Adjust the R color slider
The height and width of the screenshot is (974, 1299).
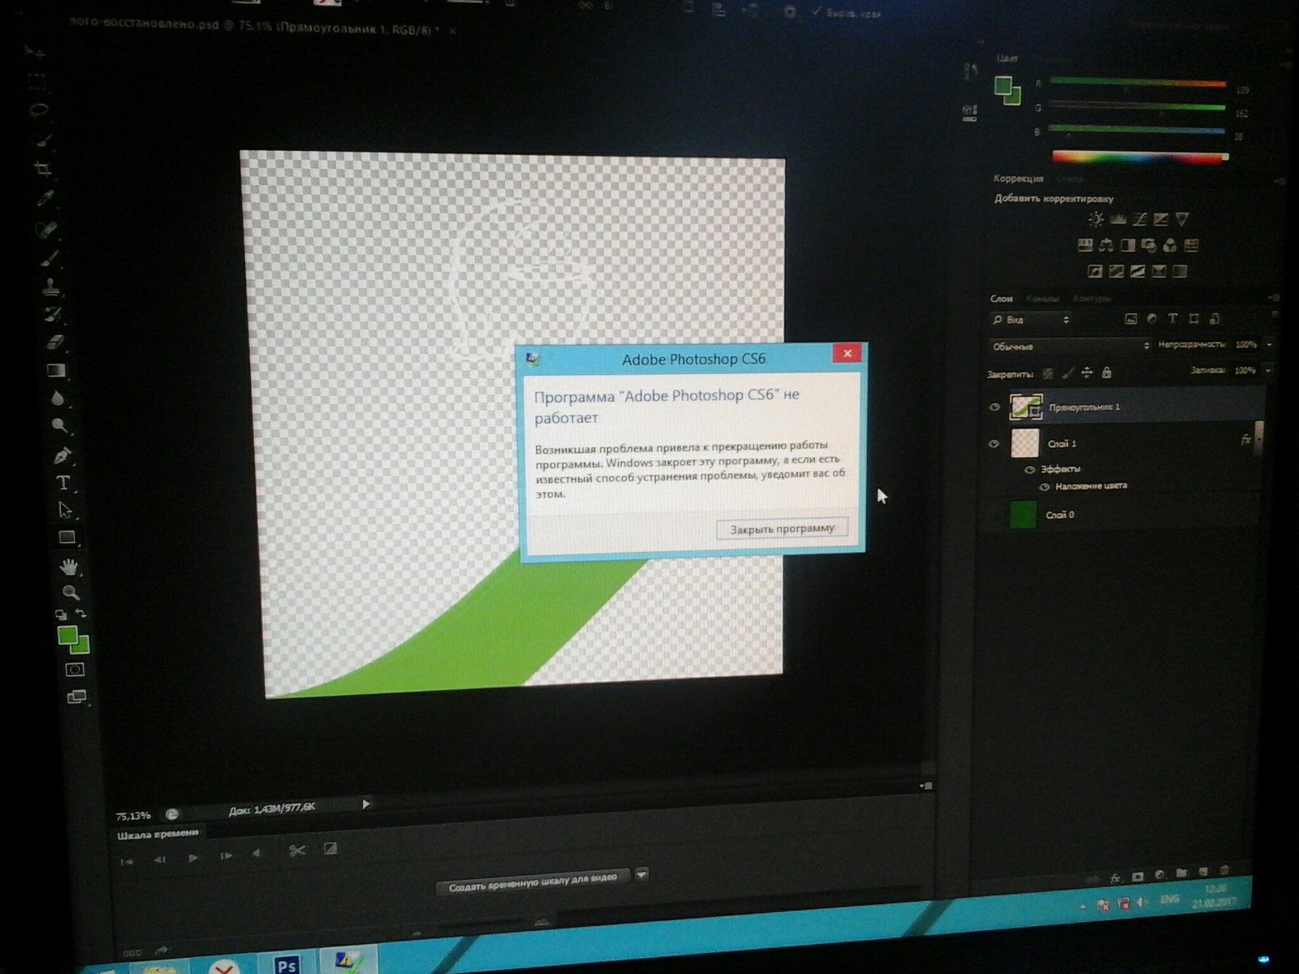1137,82
